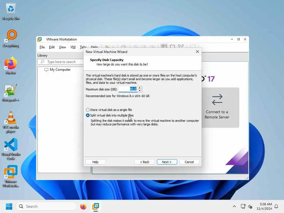This screenshot has height=213, width=284.
Task: Click the Library panel heading
Action: (x=42, y=55)
